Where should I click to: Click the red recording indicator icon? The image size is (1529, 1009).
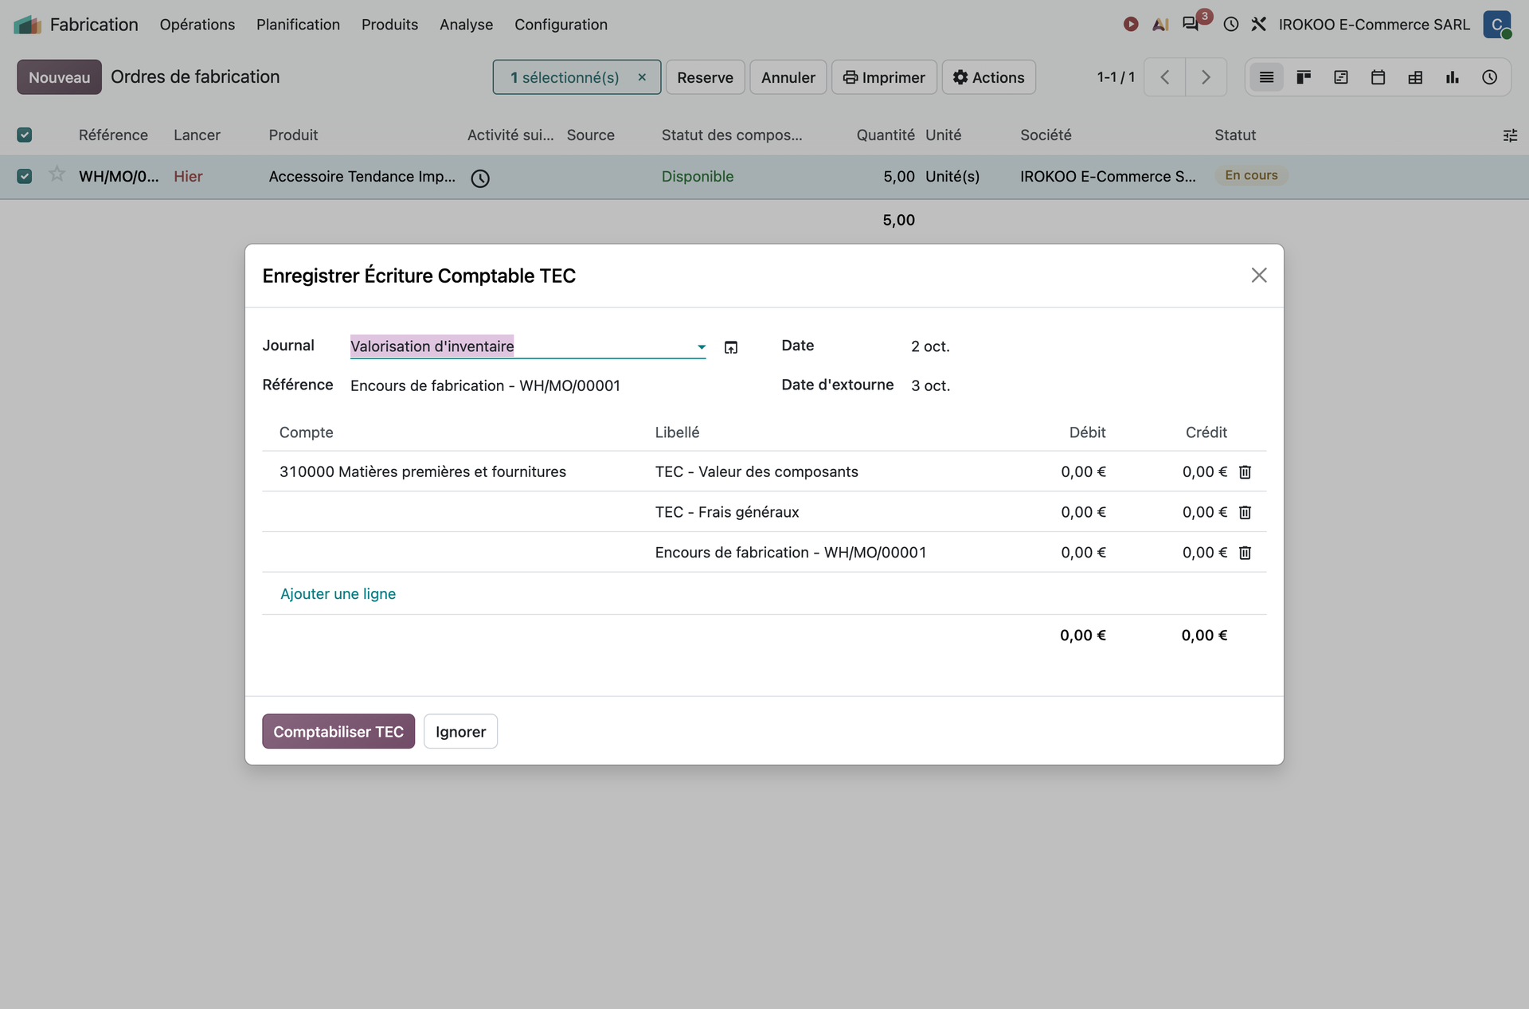click(1130, 25)
